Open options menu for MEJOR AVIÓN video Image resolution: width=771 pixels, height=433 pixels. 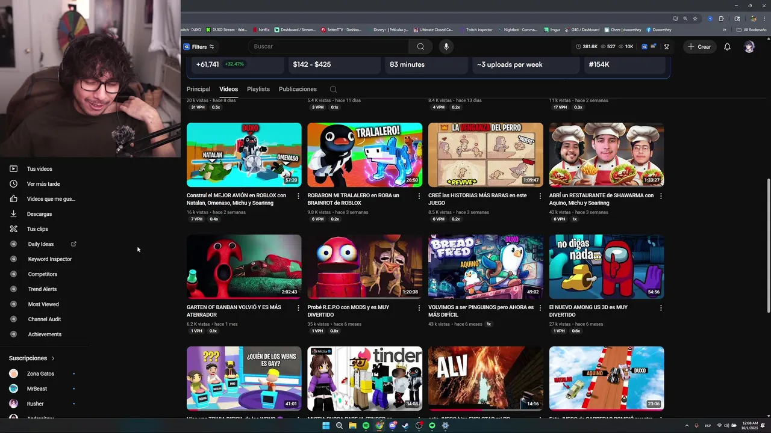pyautogui.click(x=298, y=196)
